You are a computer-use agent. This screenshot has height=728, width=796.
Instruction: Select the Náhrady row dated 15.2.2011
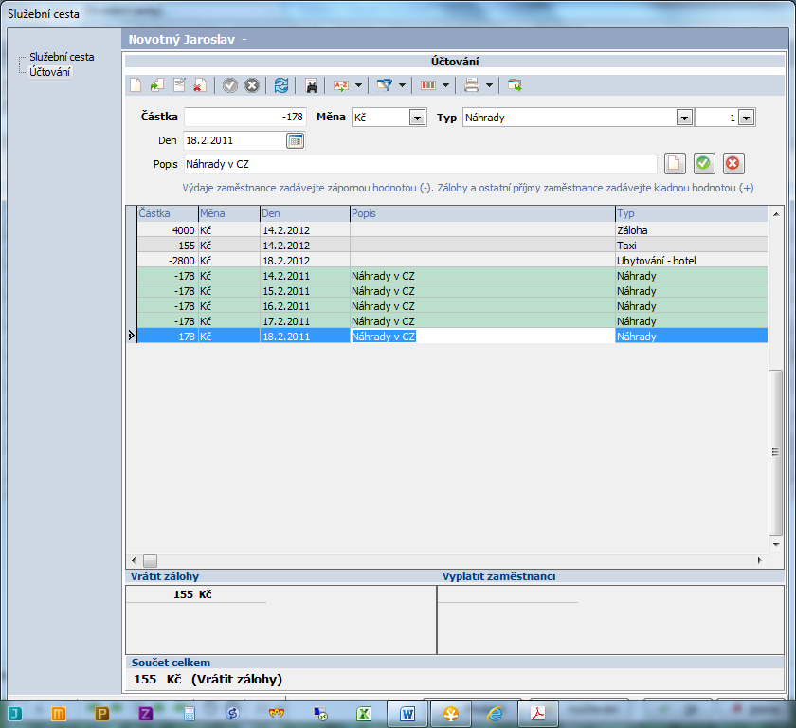[x=452, y=291]
